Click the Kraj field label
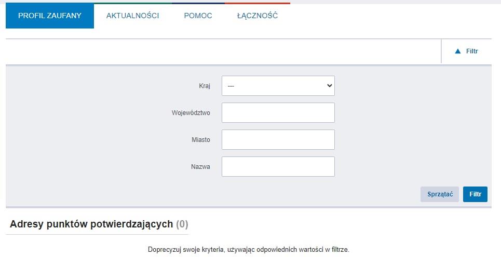 204,86
